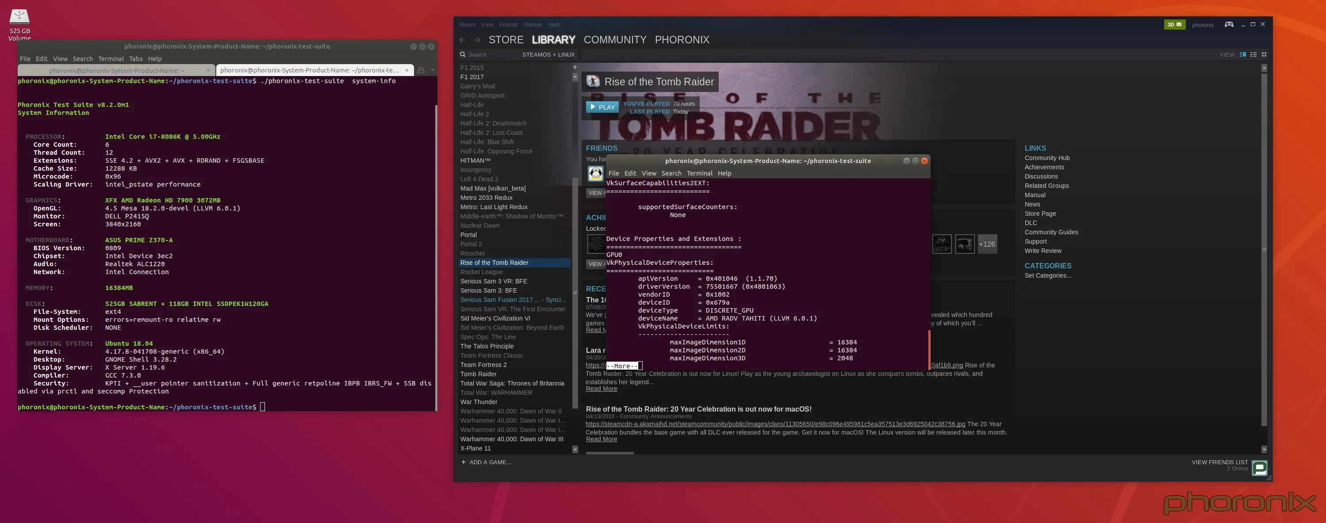Switch Steam library to detail view

[1242, 54]
